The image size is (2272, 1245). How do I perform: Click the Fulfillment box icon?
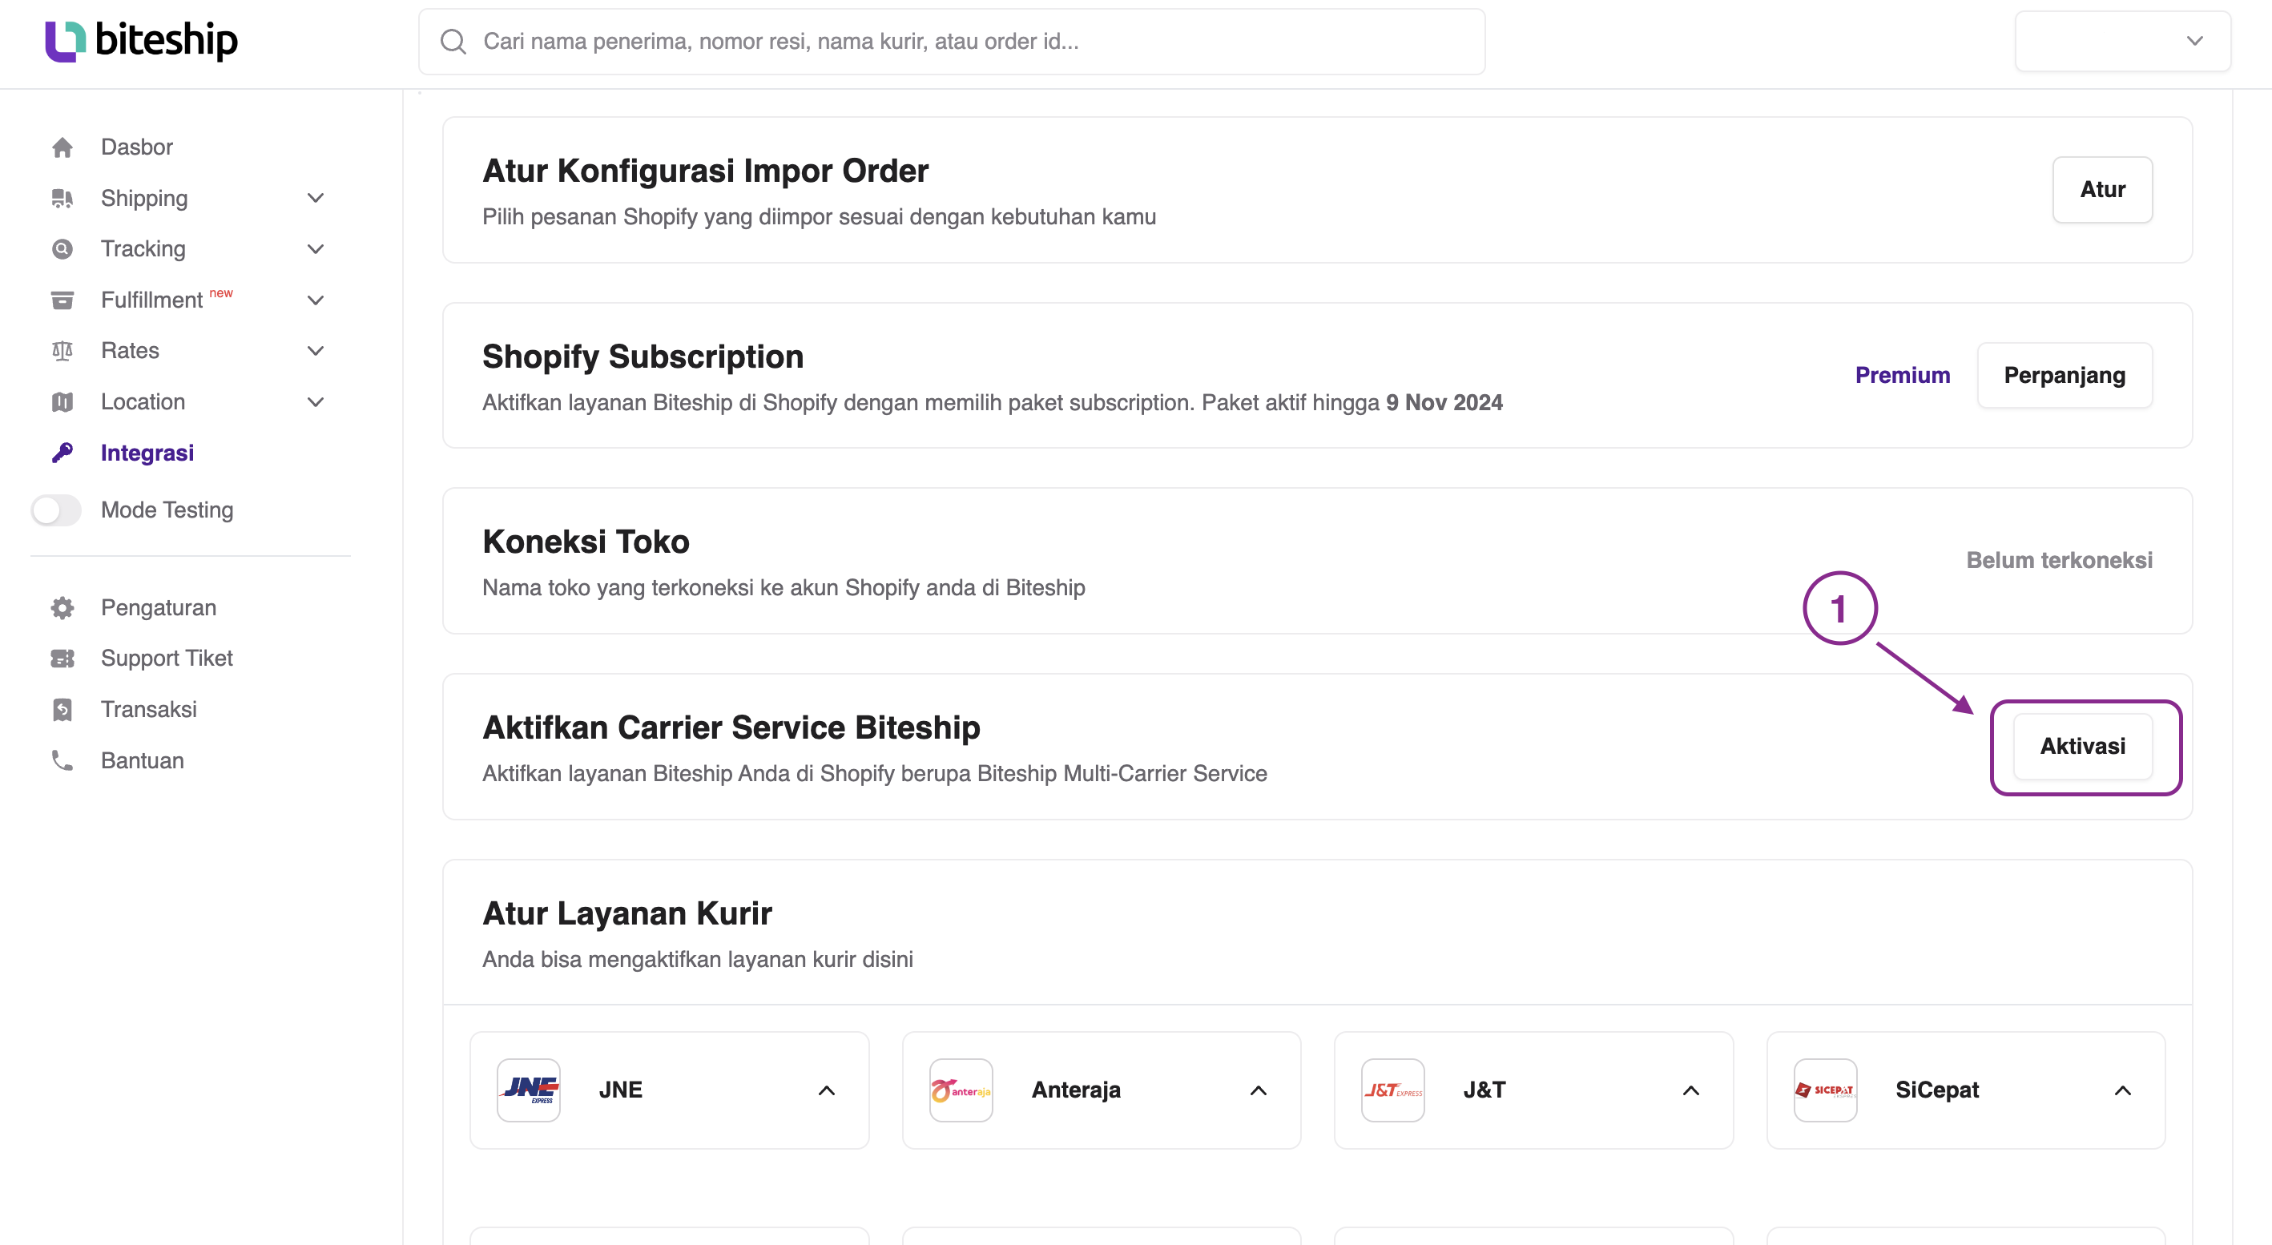[62, 300]
